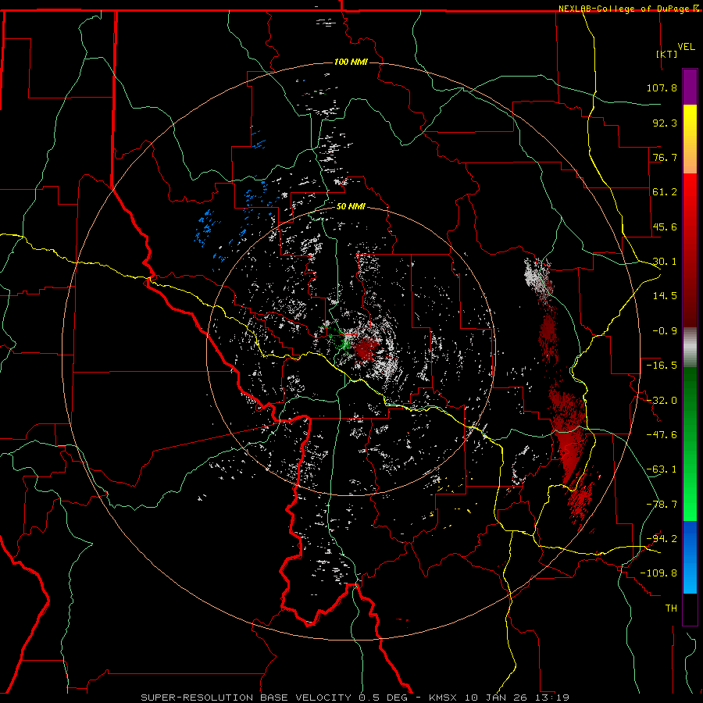Pick the black TH segment of the color bar
Viewport: 703px width, 703px height.
(690, 609)
